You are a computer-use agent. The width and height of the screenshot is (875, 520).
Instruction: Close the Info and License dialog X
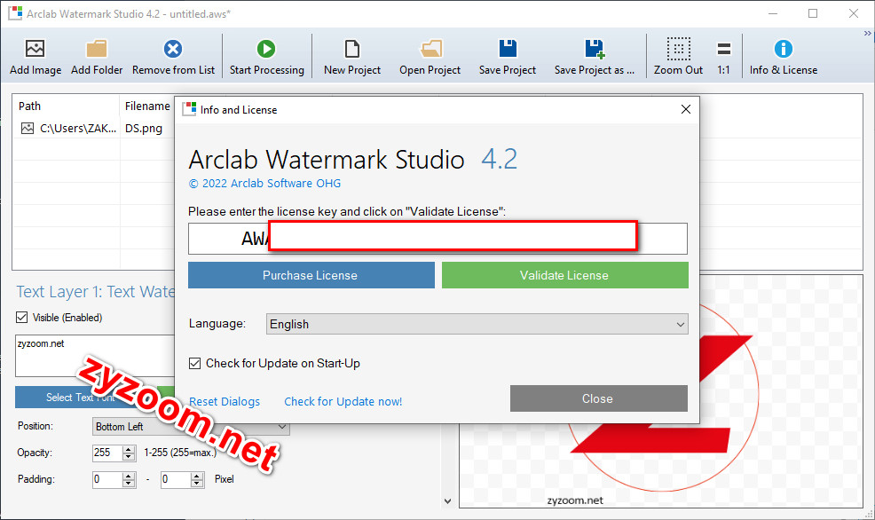click(x=686, y=109)
